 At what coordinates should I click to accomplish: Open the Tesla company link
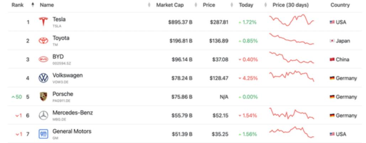tap(59, 19)
